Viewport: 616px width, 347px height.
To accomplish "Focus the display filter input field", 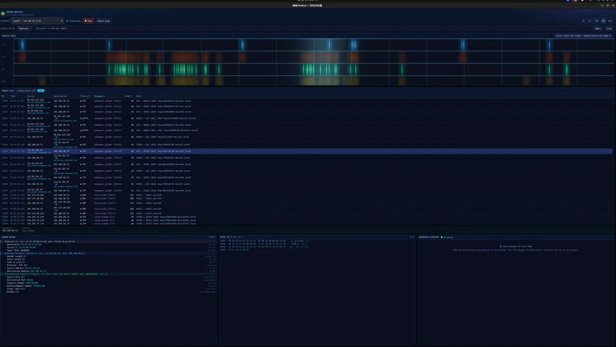I will (312, 28).
